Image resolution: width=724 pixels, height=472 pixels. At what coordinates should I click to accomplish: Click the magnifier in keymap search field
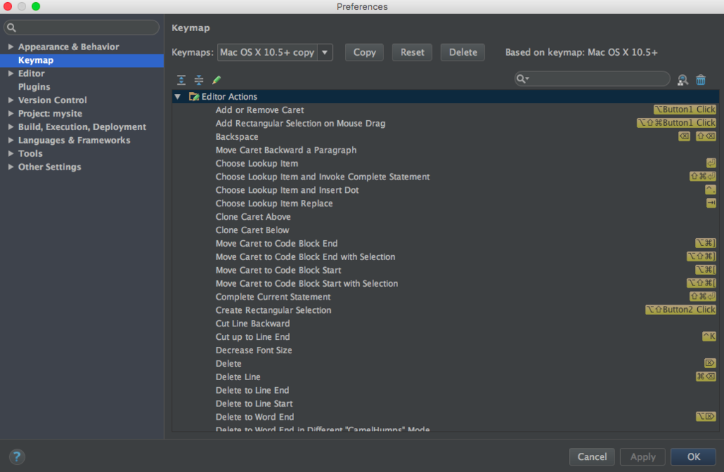(x=522, y=79)
